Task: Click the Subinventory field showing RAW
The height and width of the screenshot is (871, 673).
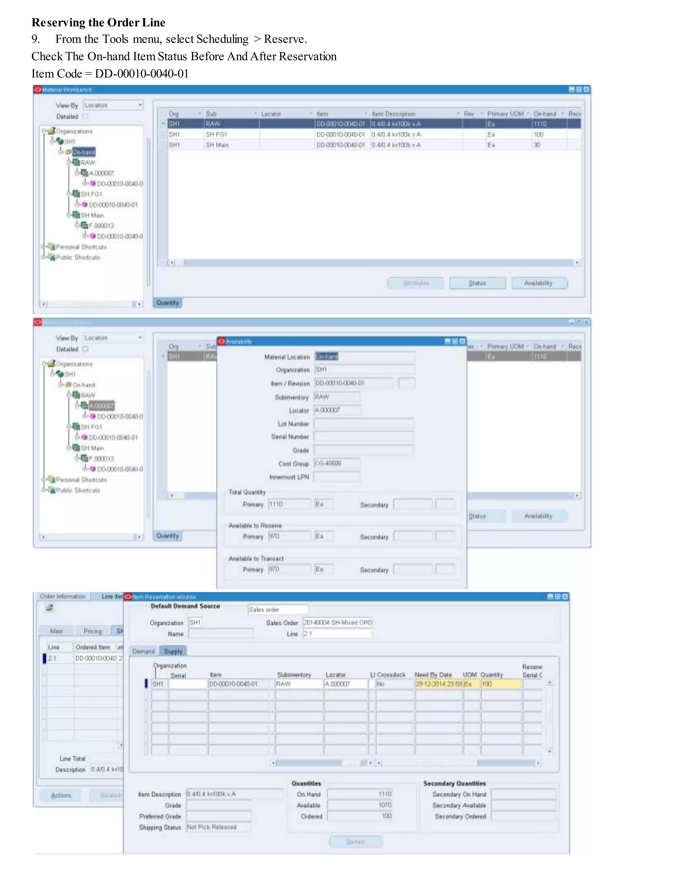Action: pyautogui.click(x=337, y=397)
